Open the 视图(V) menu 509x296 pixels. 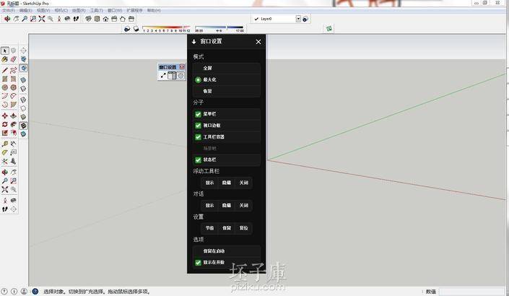point(43,10)
